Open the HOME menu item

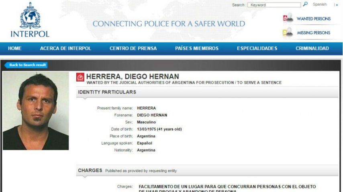(14, 48)
